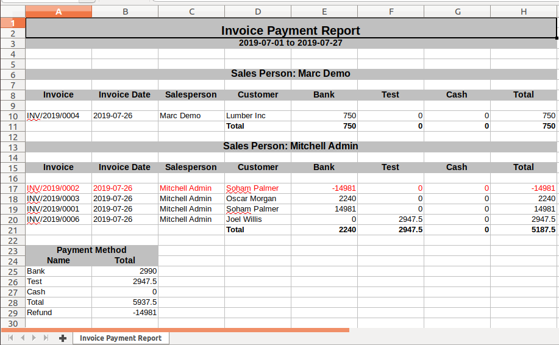559x345 pixels.
Task: Select the date range 2019-07-01 to 2019-07-27 cell
Action: (291, 43)
